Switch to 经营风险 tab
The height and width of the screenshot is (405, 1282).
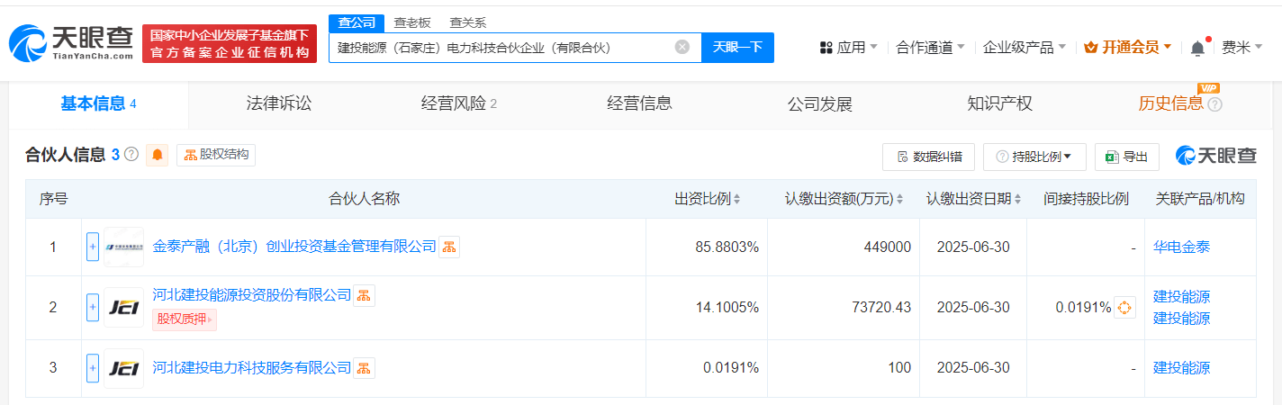pyautogui.click(x=459, y=103)
